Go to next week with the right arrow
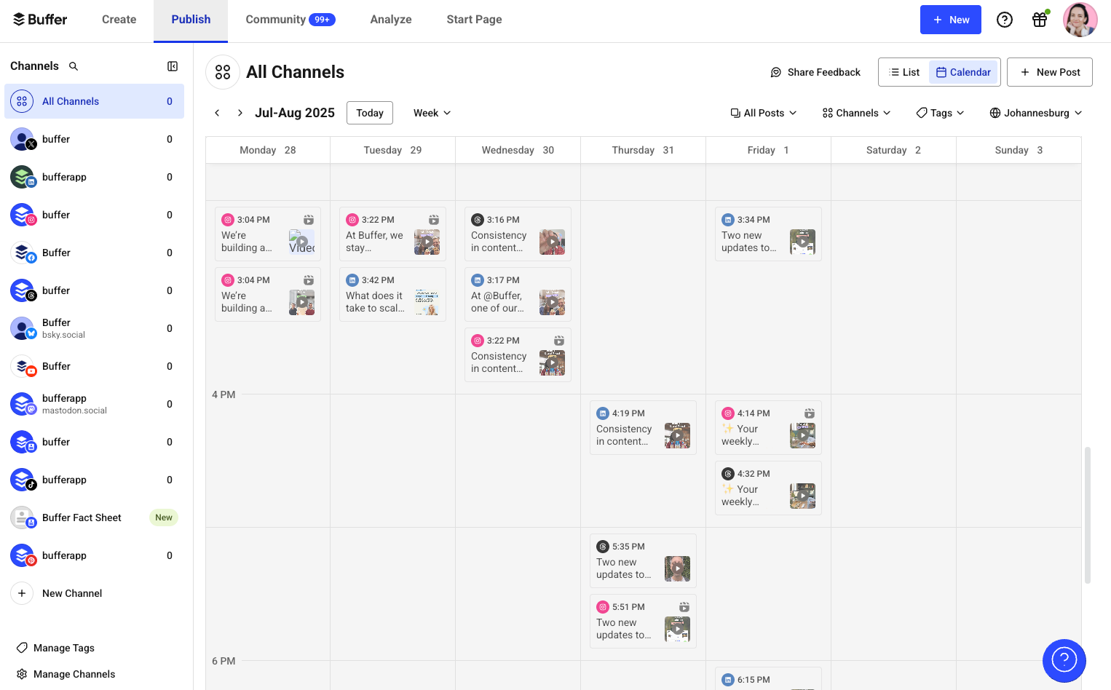 [240, 113]
